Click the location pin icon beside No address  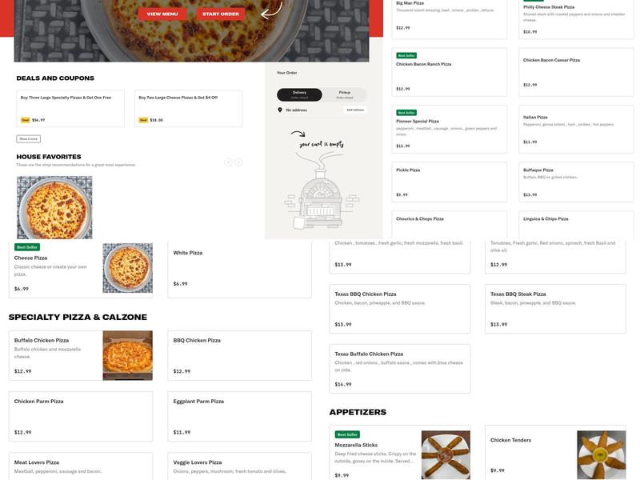tap(279, 109)
